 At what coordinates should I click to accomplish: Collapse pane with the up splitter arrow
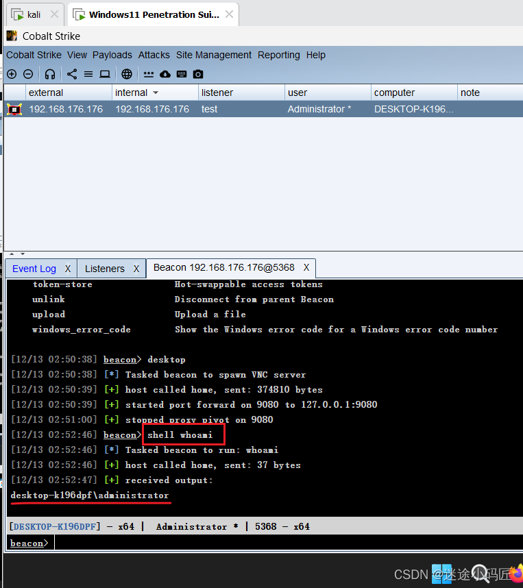tap(12, 254)
